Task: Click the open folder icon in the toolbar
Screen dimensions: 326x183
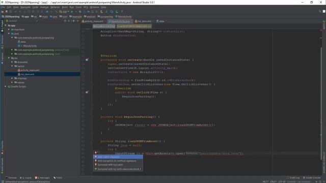Action: pos(3,12)
